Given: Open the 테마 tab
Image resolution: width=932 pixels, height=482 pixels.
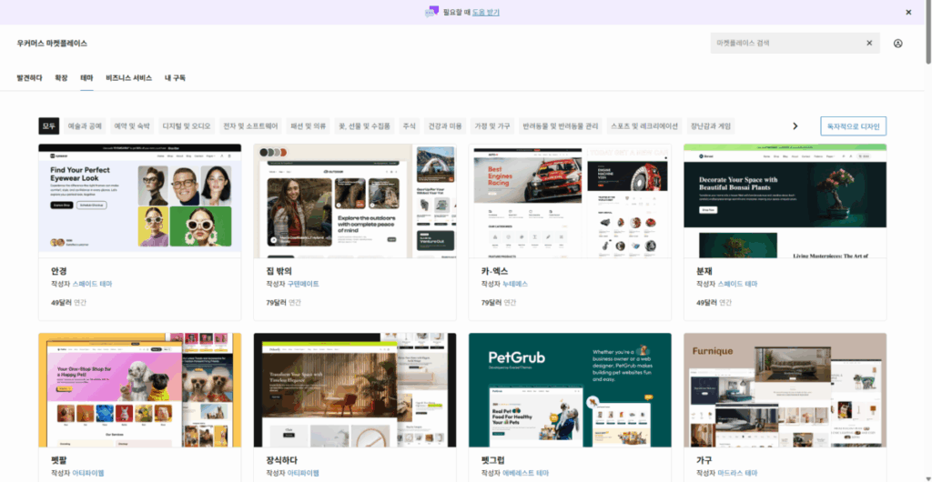Looking at the screenshot, I should point(86,78).
